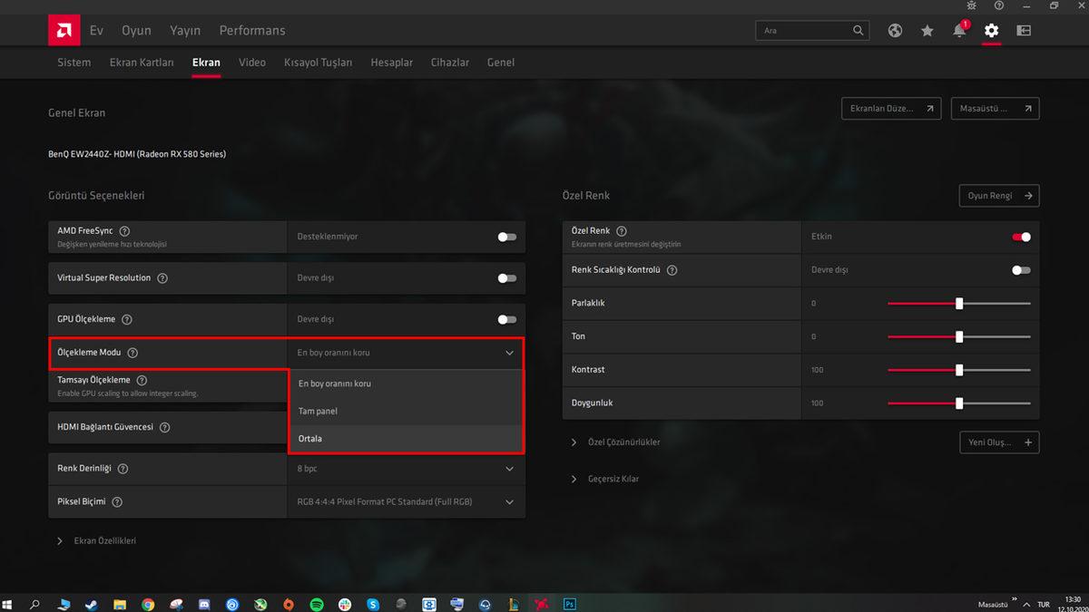Viewport: 1089px width, 612px height.
Task: Open Radeon Software settings gear
Action: coord(991,30)
